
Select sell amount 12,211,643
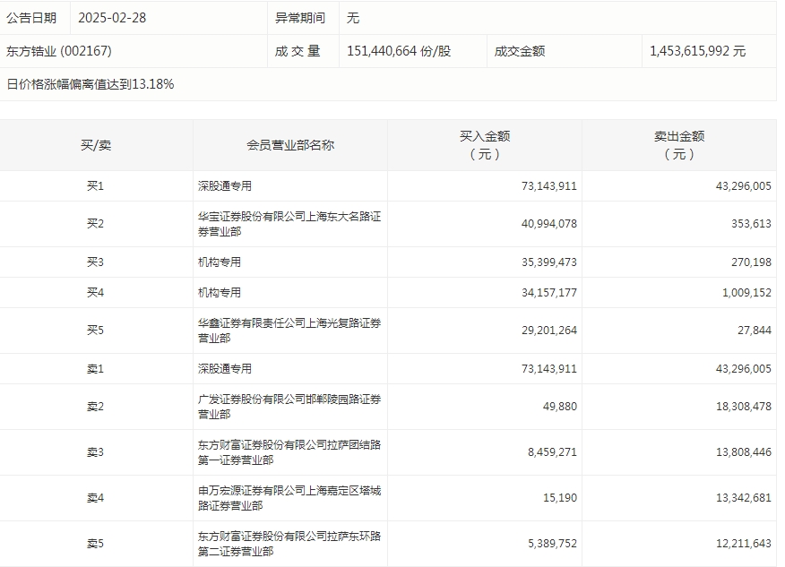(x=744, y=544)
